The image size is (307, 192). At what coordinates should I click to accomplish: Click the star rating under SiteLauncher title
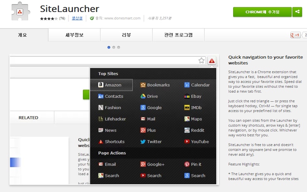[x=49, y=19]
